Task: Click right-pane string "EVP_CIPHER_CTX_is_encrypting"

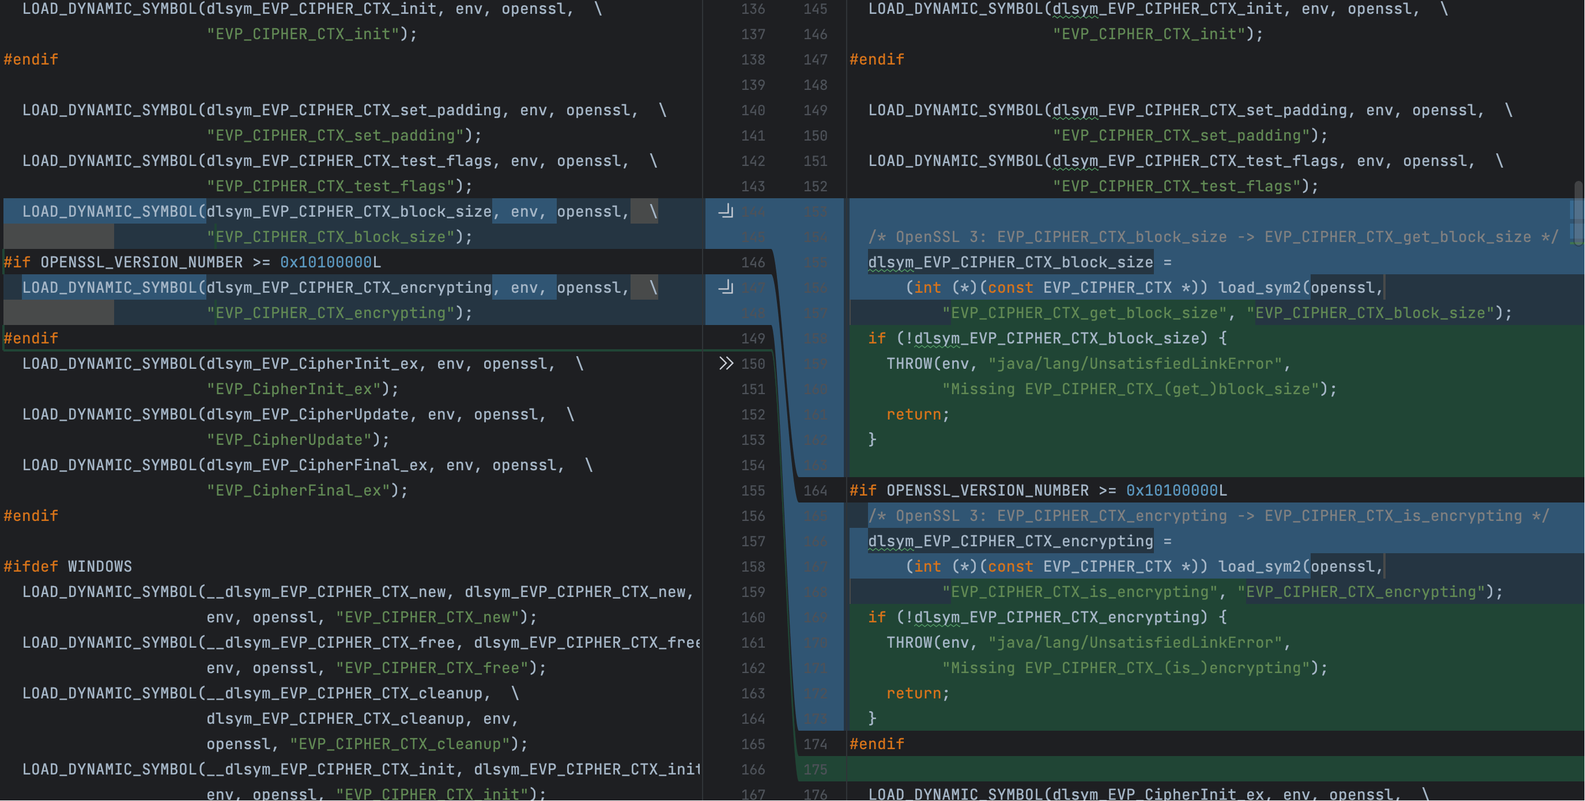Action: [x=1081, y=592]
